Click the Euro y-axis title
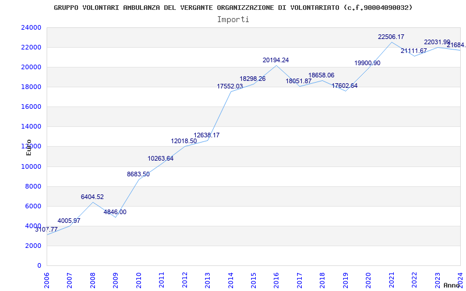Screen dimensions: 466x291 point(29,147)
